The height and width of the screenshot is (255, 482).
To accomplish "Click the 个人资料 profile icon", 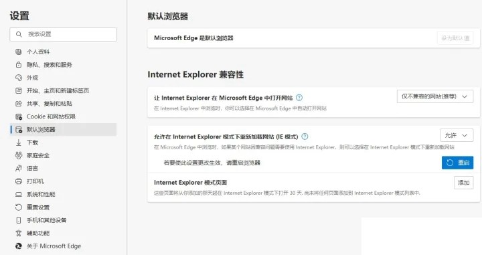I will click(x=19, y=52).
